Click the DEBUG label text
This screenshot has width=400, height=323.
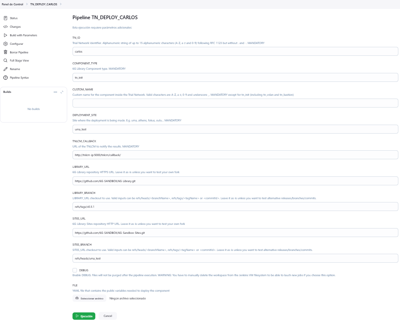[x=84, y=270]
